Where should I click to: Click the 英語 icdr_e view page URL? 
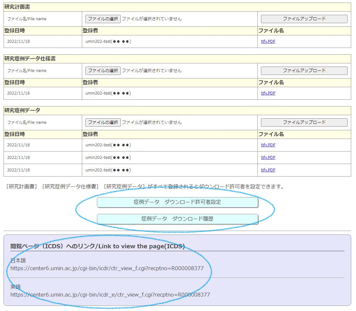click(x=110, y=295)
